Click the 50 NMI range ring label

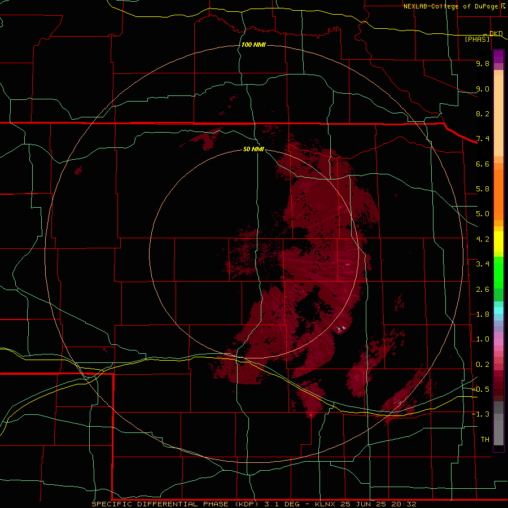[253, 149]
